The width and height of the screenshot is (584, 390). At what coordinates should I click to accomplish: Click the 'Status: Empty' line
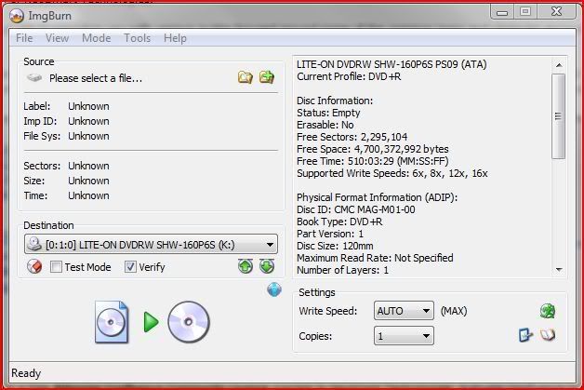click(x=328, y=113)
